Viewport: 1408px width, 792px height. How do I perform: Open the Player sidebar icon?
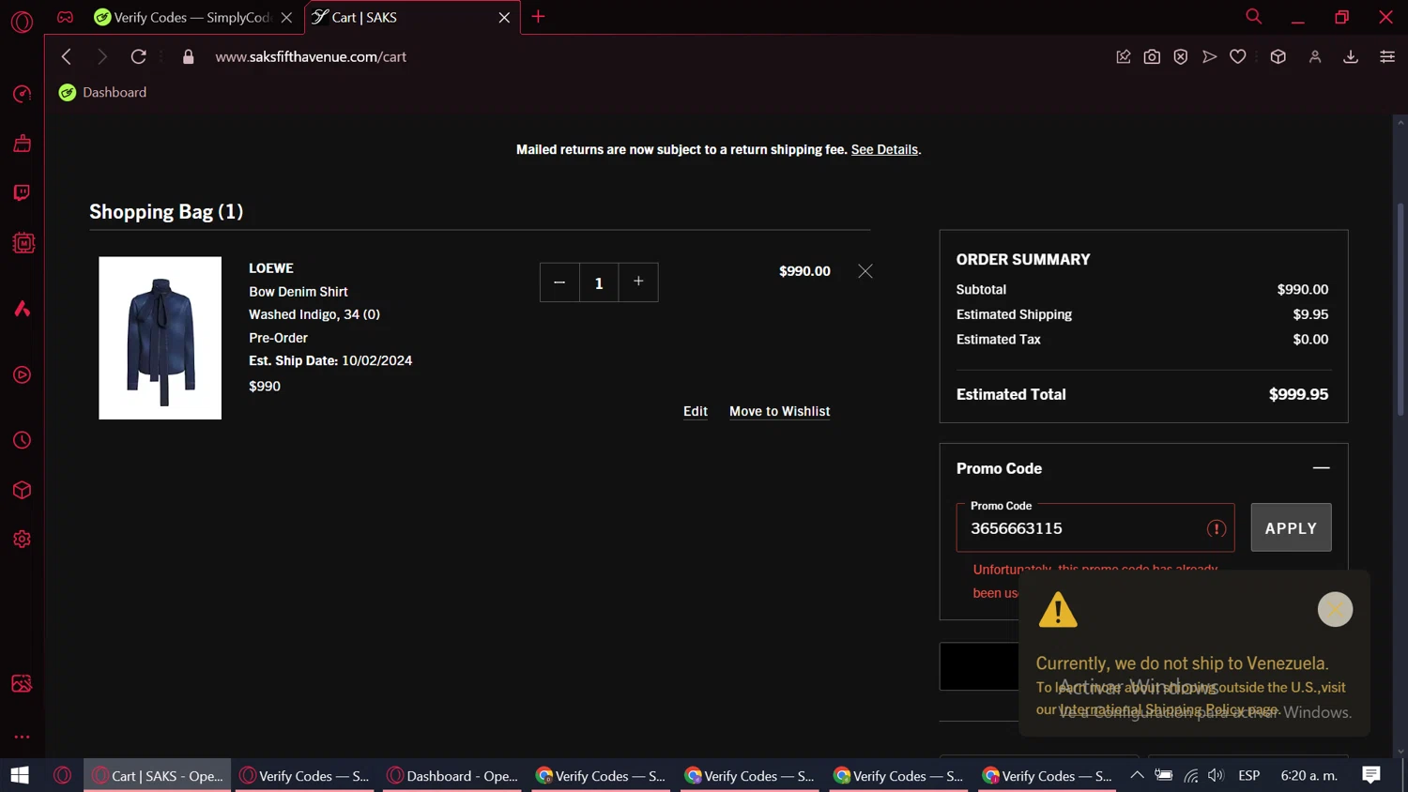coord(22,375)
